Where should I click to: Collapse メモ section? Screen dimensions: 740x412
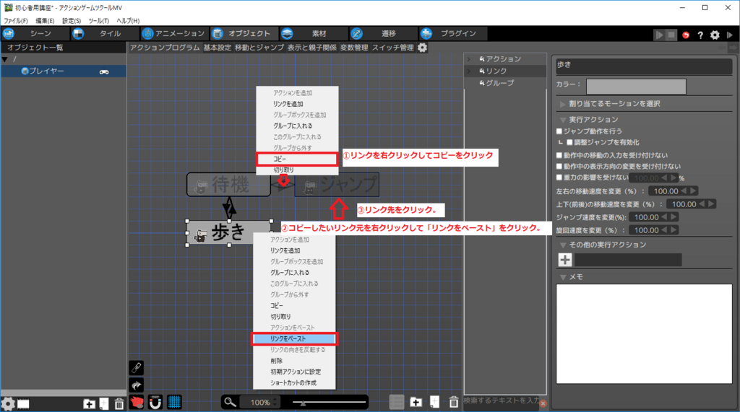[x=562, y=277]
